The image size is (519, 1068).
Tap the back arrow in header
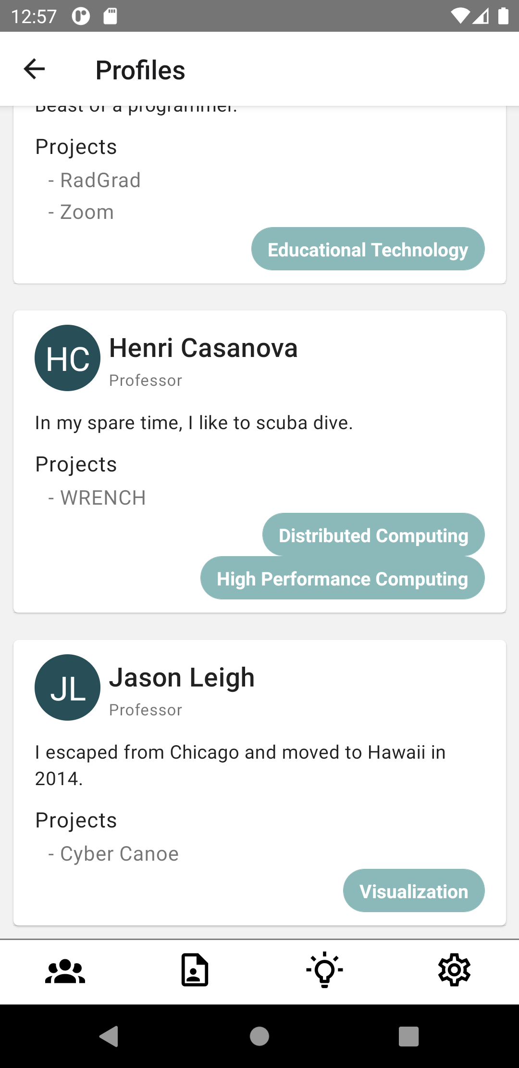click(x=34, y=69)
